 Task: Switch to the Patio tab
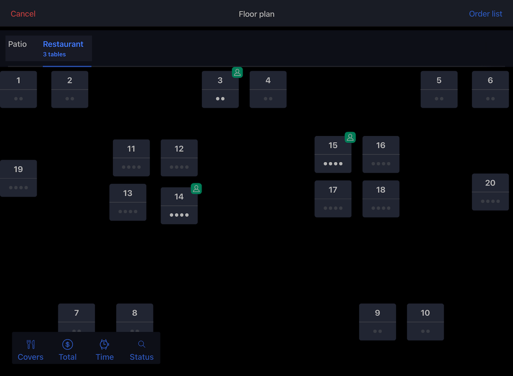18,44
